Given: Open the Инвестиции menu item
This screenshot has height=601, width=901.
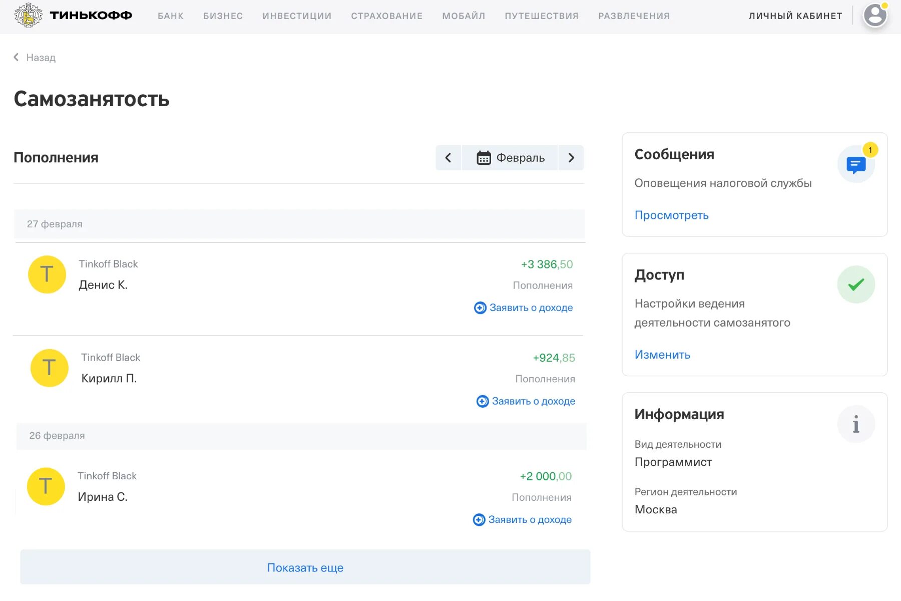Looking at the screenshot, I should click(297, 16).
